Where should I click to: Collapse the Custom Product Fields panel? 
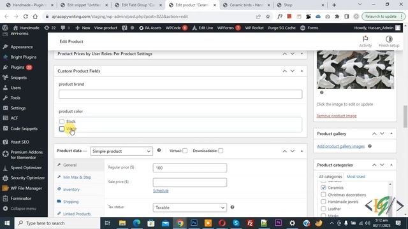tap(302, 71)
